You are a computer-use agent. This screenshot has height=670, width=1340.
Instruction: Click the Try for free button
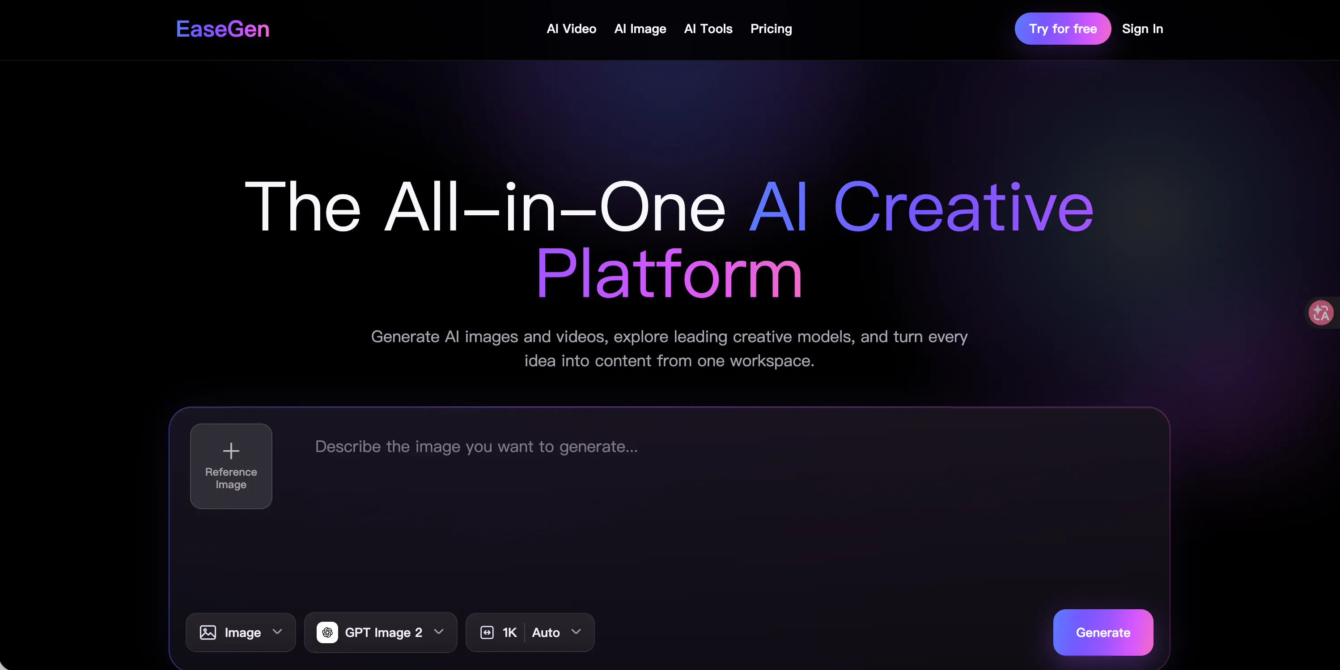pyautogui.click(x=1063, y=29)
